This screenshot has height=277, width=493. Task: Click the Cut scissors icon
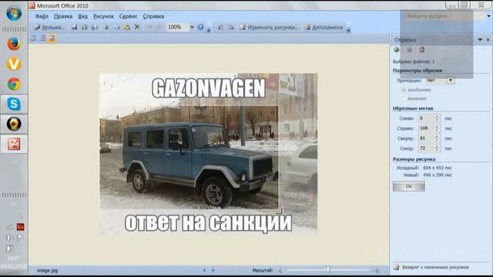(106, 28)
